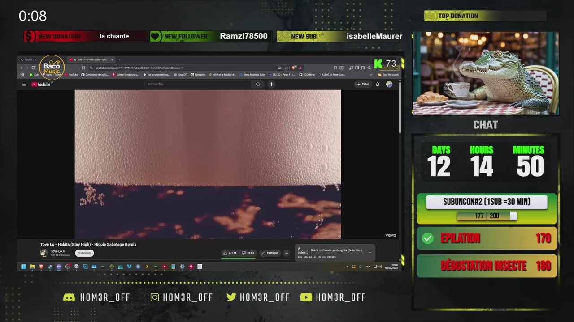Toggle the browser sidebar panel icon
Viewport: 574px width, 322px height.
(357, 68)
